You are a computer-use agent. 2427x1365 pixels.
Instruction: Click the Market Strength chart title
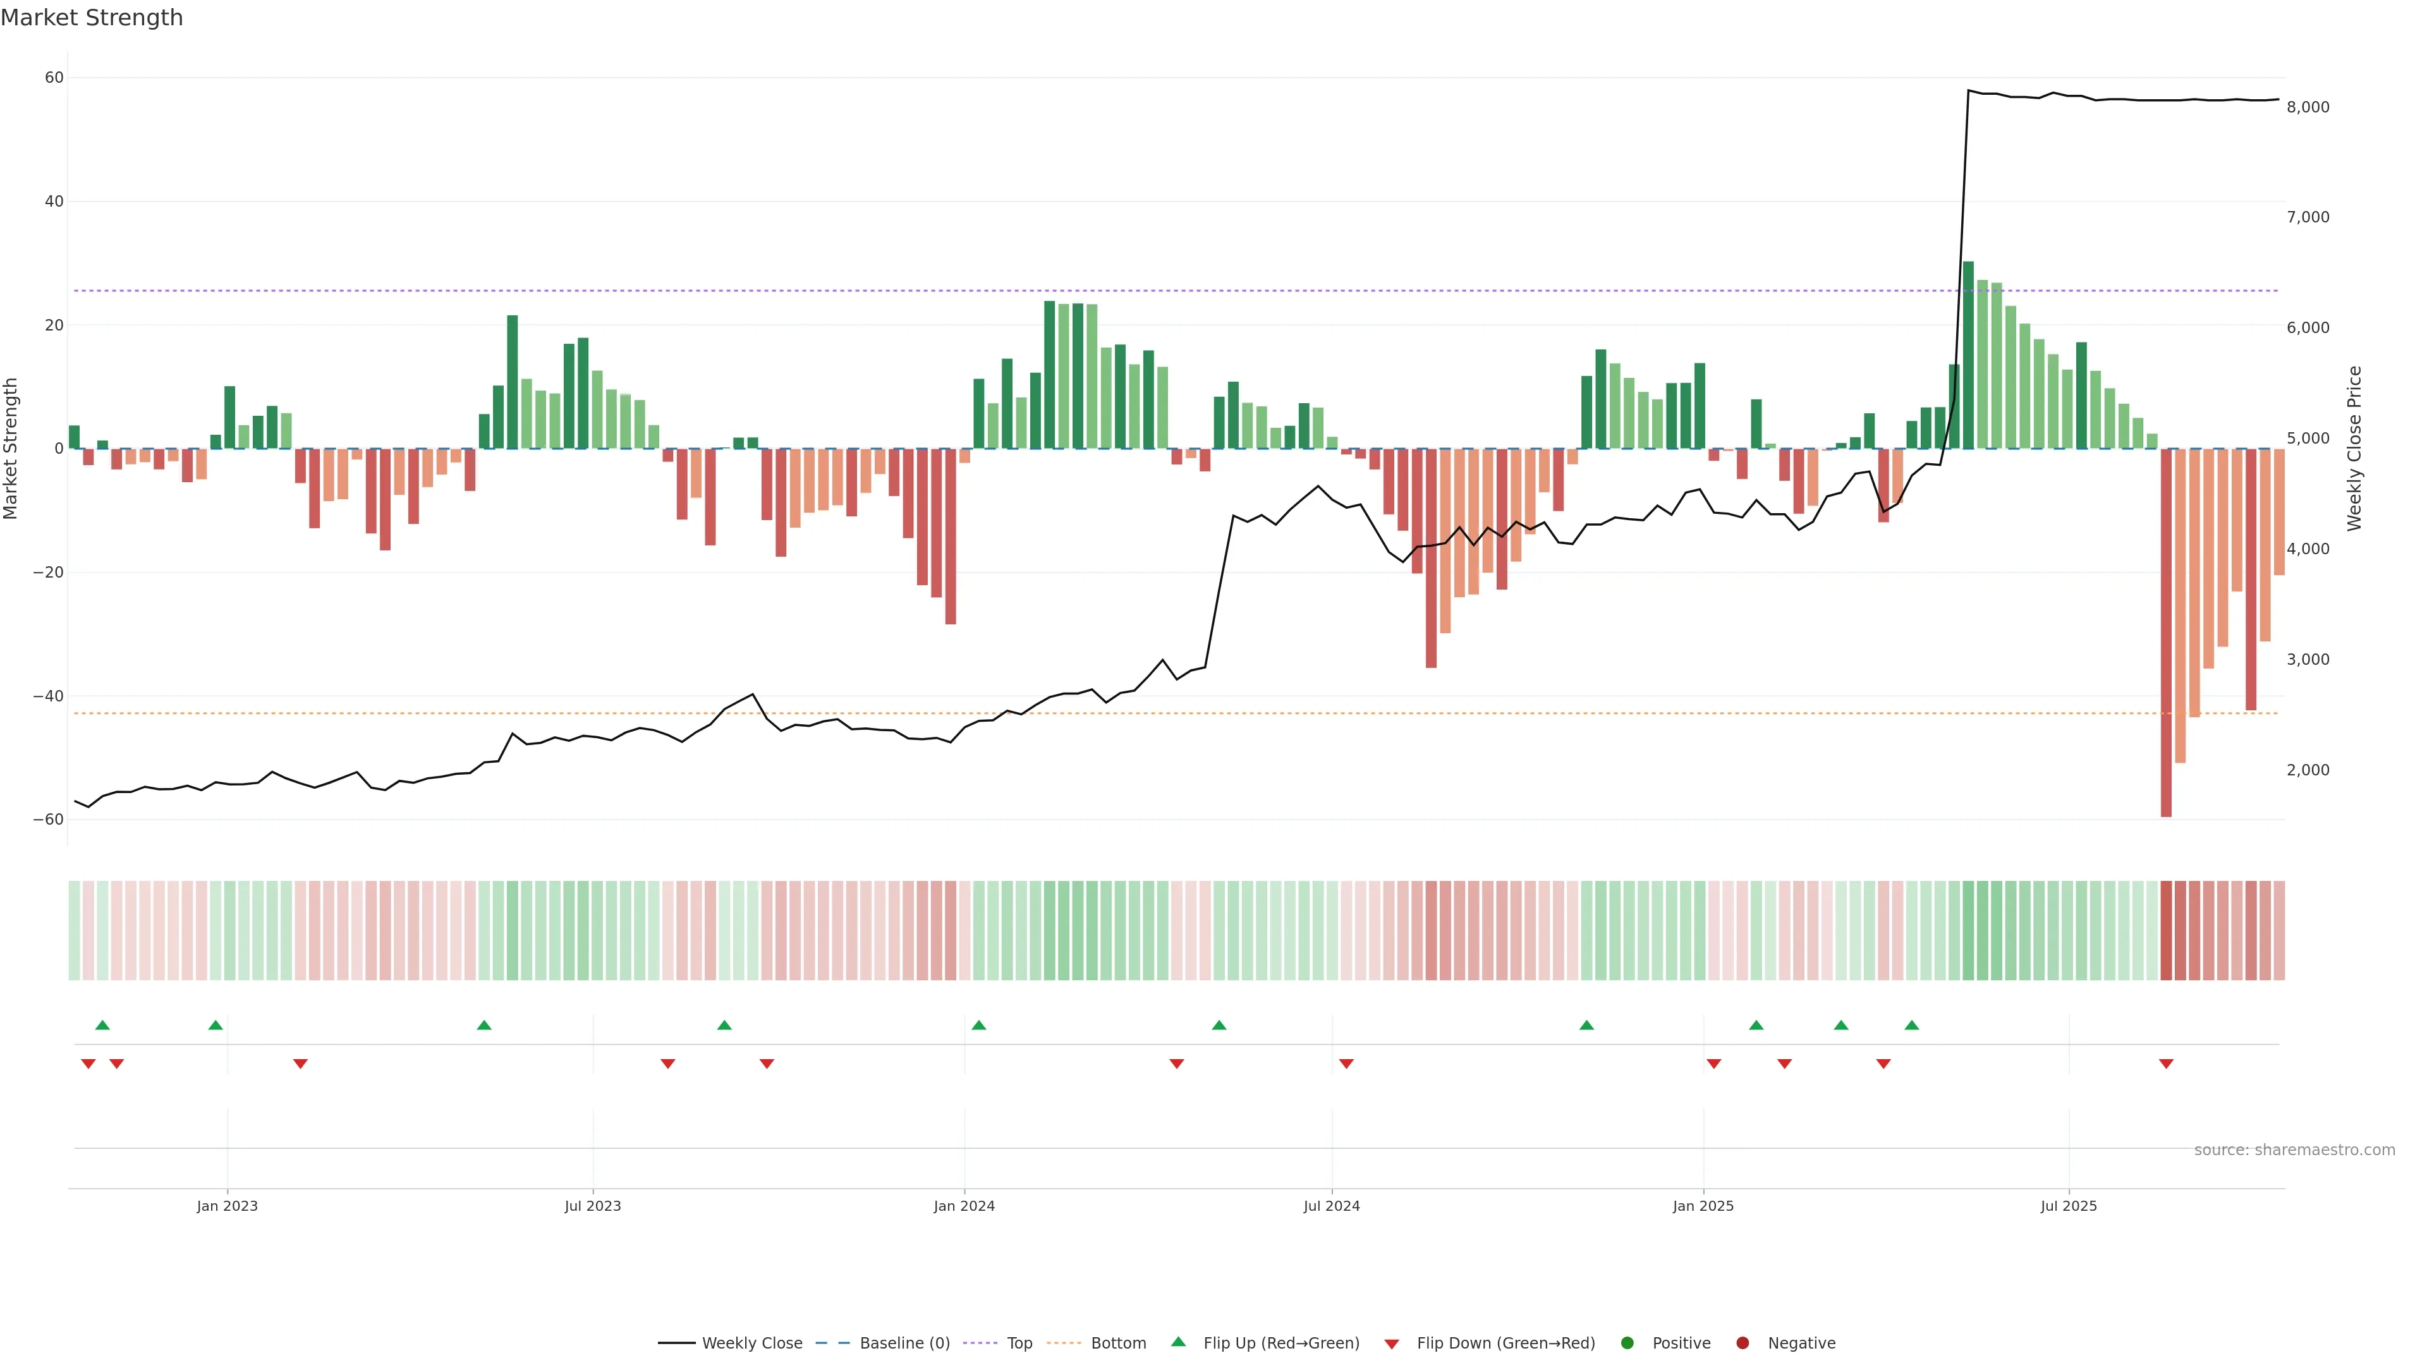click(92, 18)
